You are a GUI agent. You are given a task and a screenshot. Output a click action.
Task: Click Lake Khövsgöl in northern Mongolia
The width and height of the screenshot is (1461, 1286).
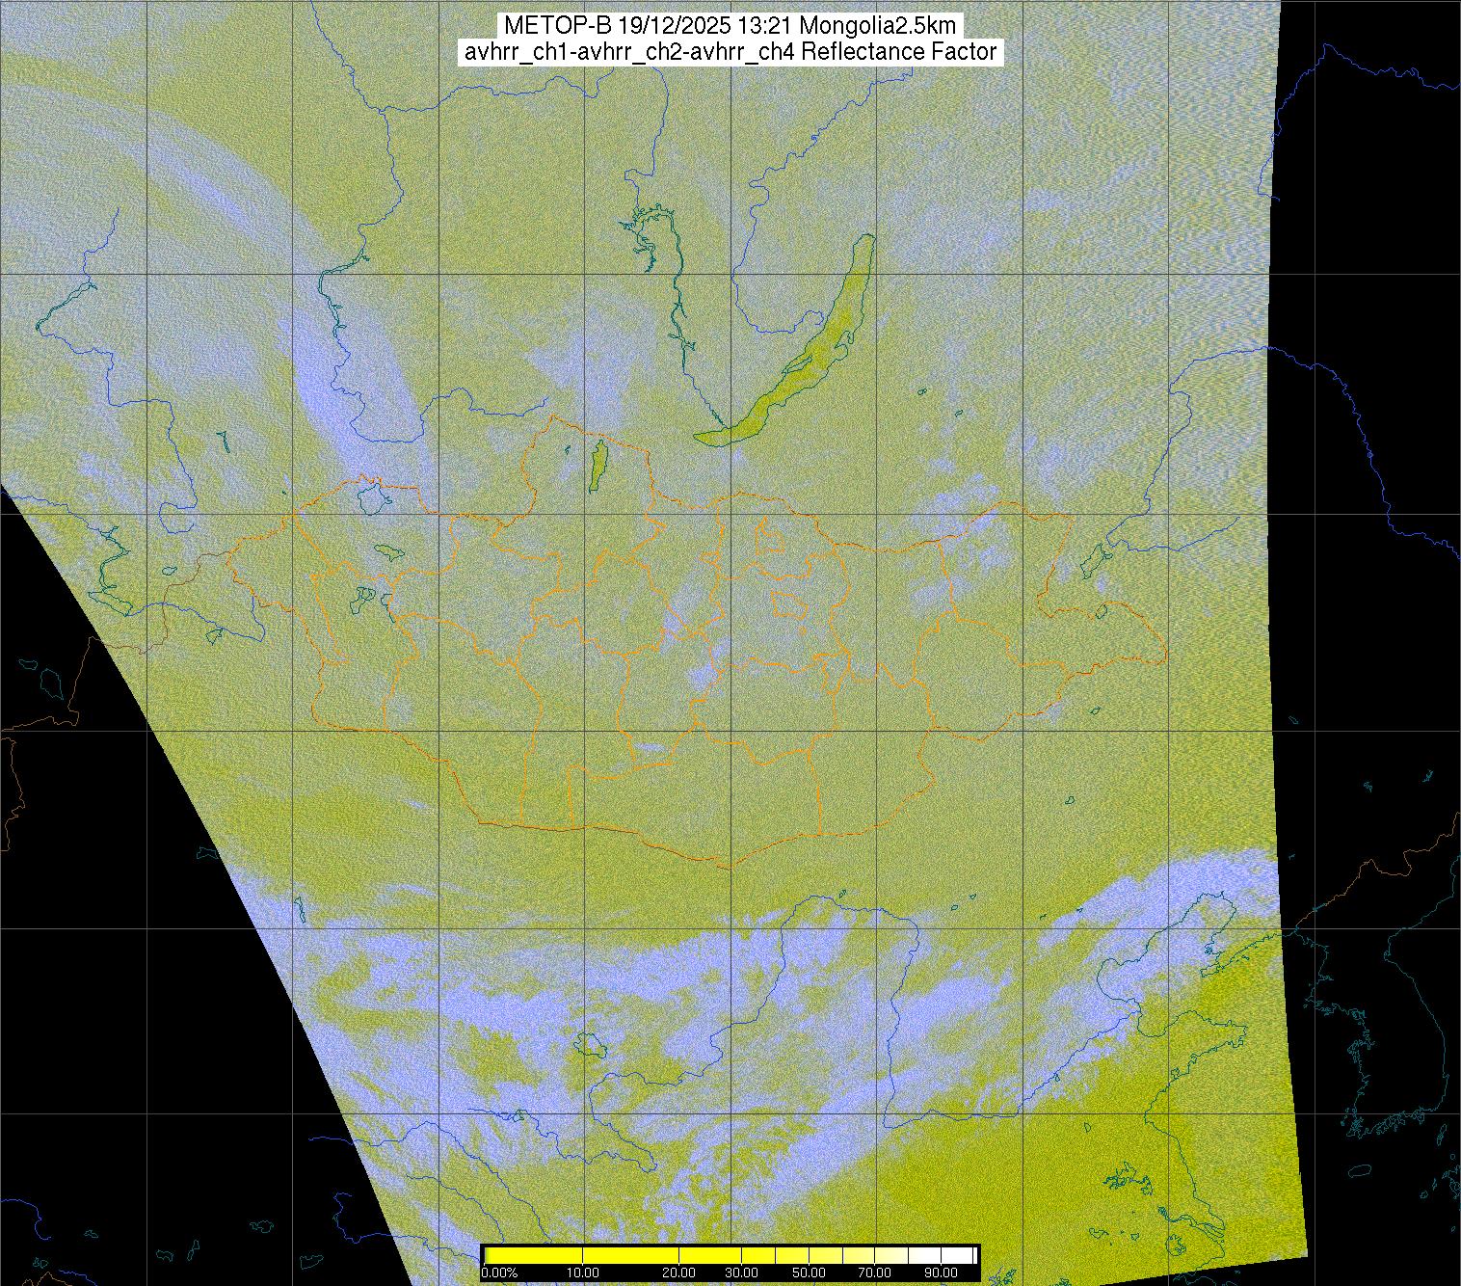(597, 463)
